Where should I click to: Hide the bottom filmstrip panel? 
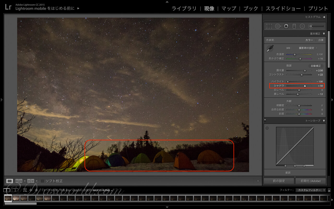[167, 207]
